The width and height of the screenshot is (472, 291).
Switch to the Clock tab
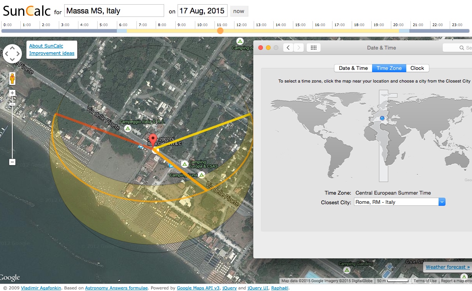[x=417, y=68]
